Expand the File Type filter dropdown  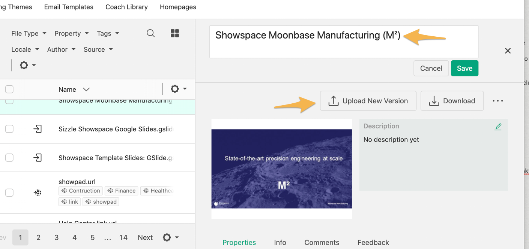(29, 33)
